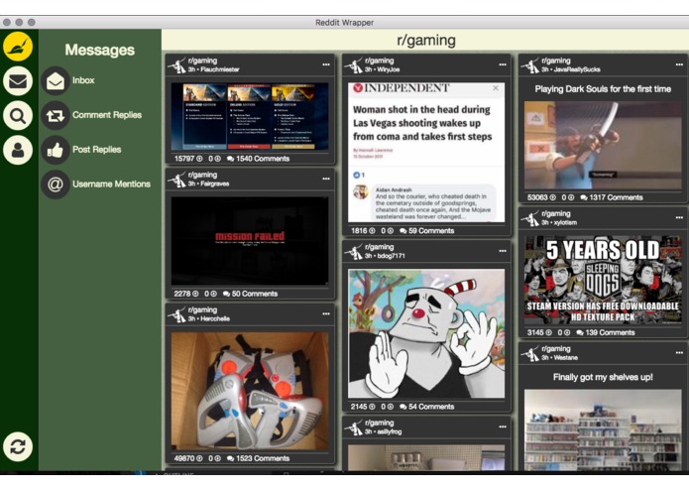The width and height of the screenshot is (689, 490).
Task: Click the r/gaming page heading
Action: tap(425, 41)
